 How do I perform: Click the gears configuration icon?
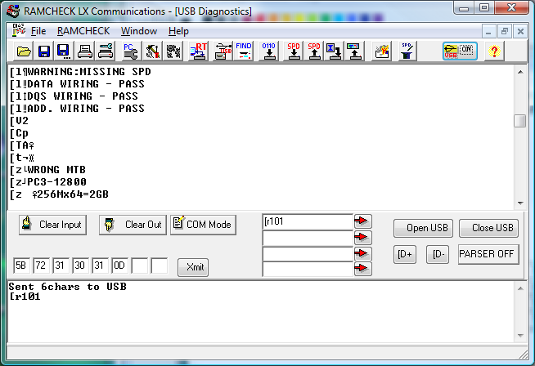[173, 51]
